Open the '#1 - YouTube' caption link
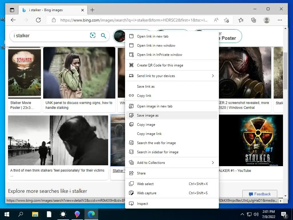 point(235,171)
